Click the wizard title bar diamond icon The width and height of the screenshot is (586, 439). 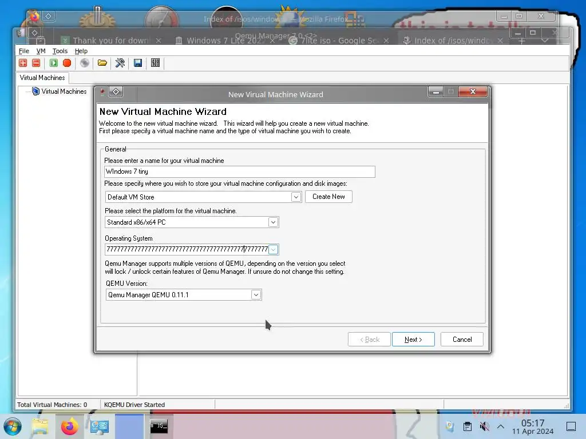point(116,92)
